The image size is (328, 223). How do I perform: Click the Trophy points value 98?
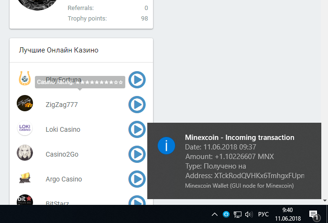tap(144, 19)
